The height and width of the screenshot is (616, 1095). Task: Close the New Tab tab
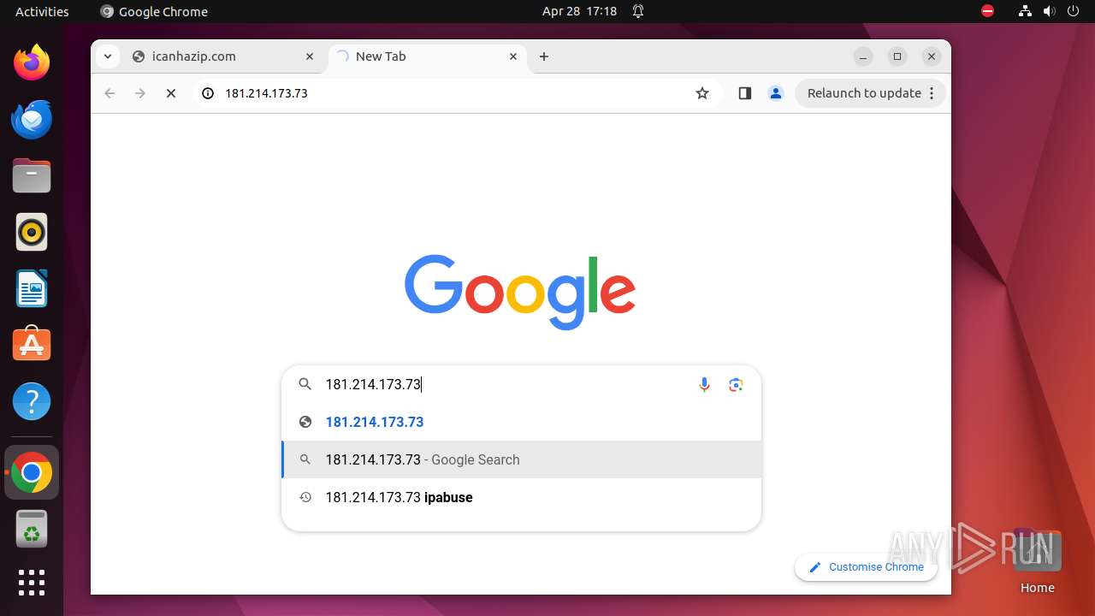(513, 56)
